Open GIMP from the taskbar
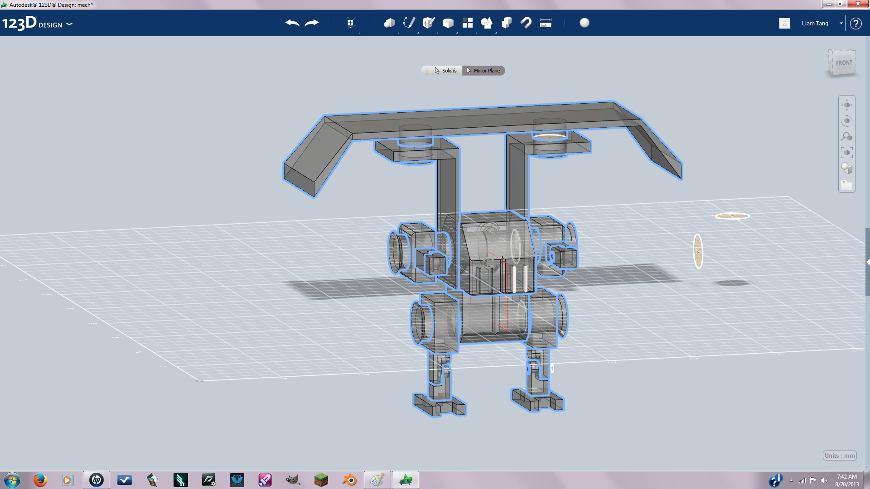Screen dimensions: 870x489 pos(293,480)
